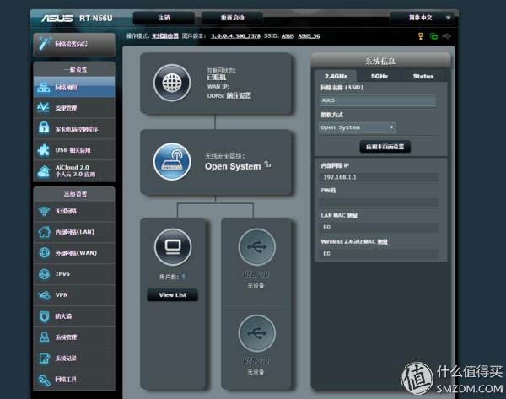
Task: Click the SSID input field containing ASUS
Action: tap(378, 100)
